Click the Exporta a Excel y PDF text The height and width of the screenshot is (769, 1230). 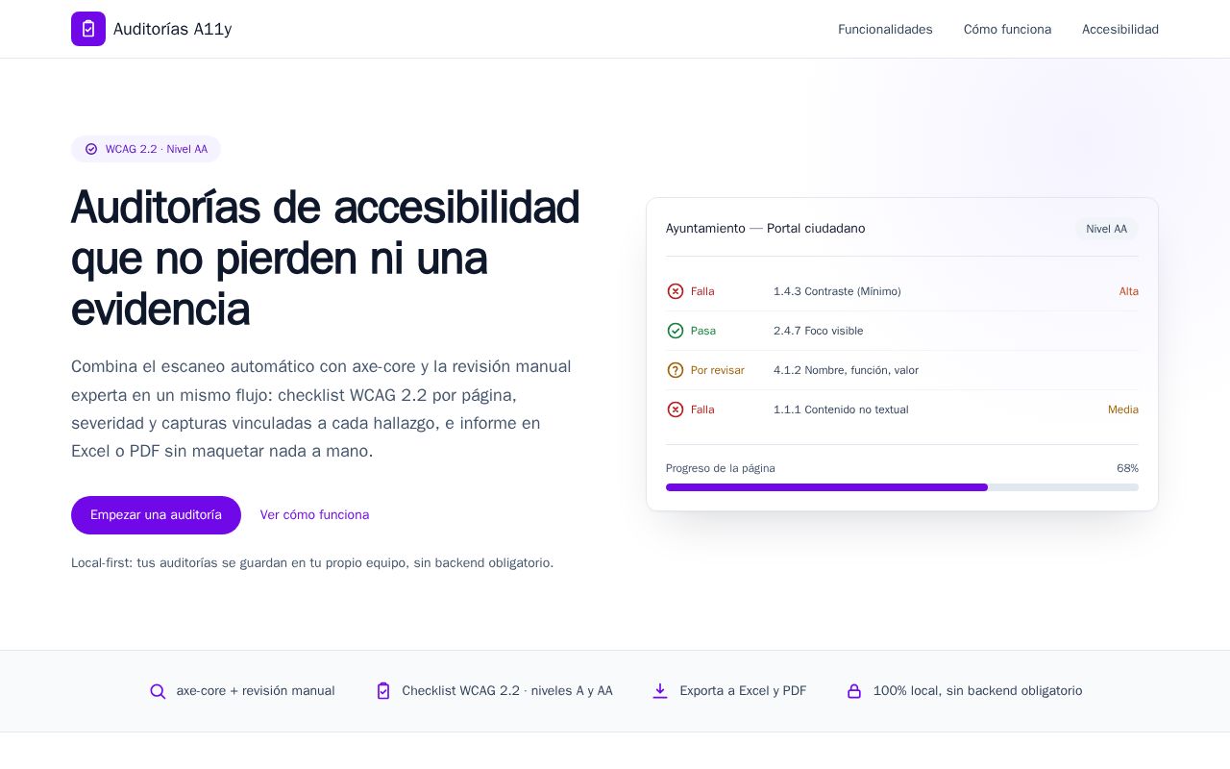pyautogui.click(x=743, y=691)
